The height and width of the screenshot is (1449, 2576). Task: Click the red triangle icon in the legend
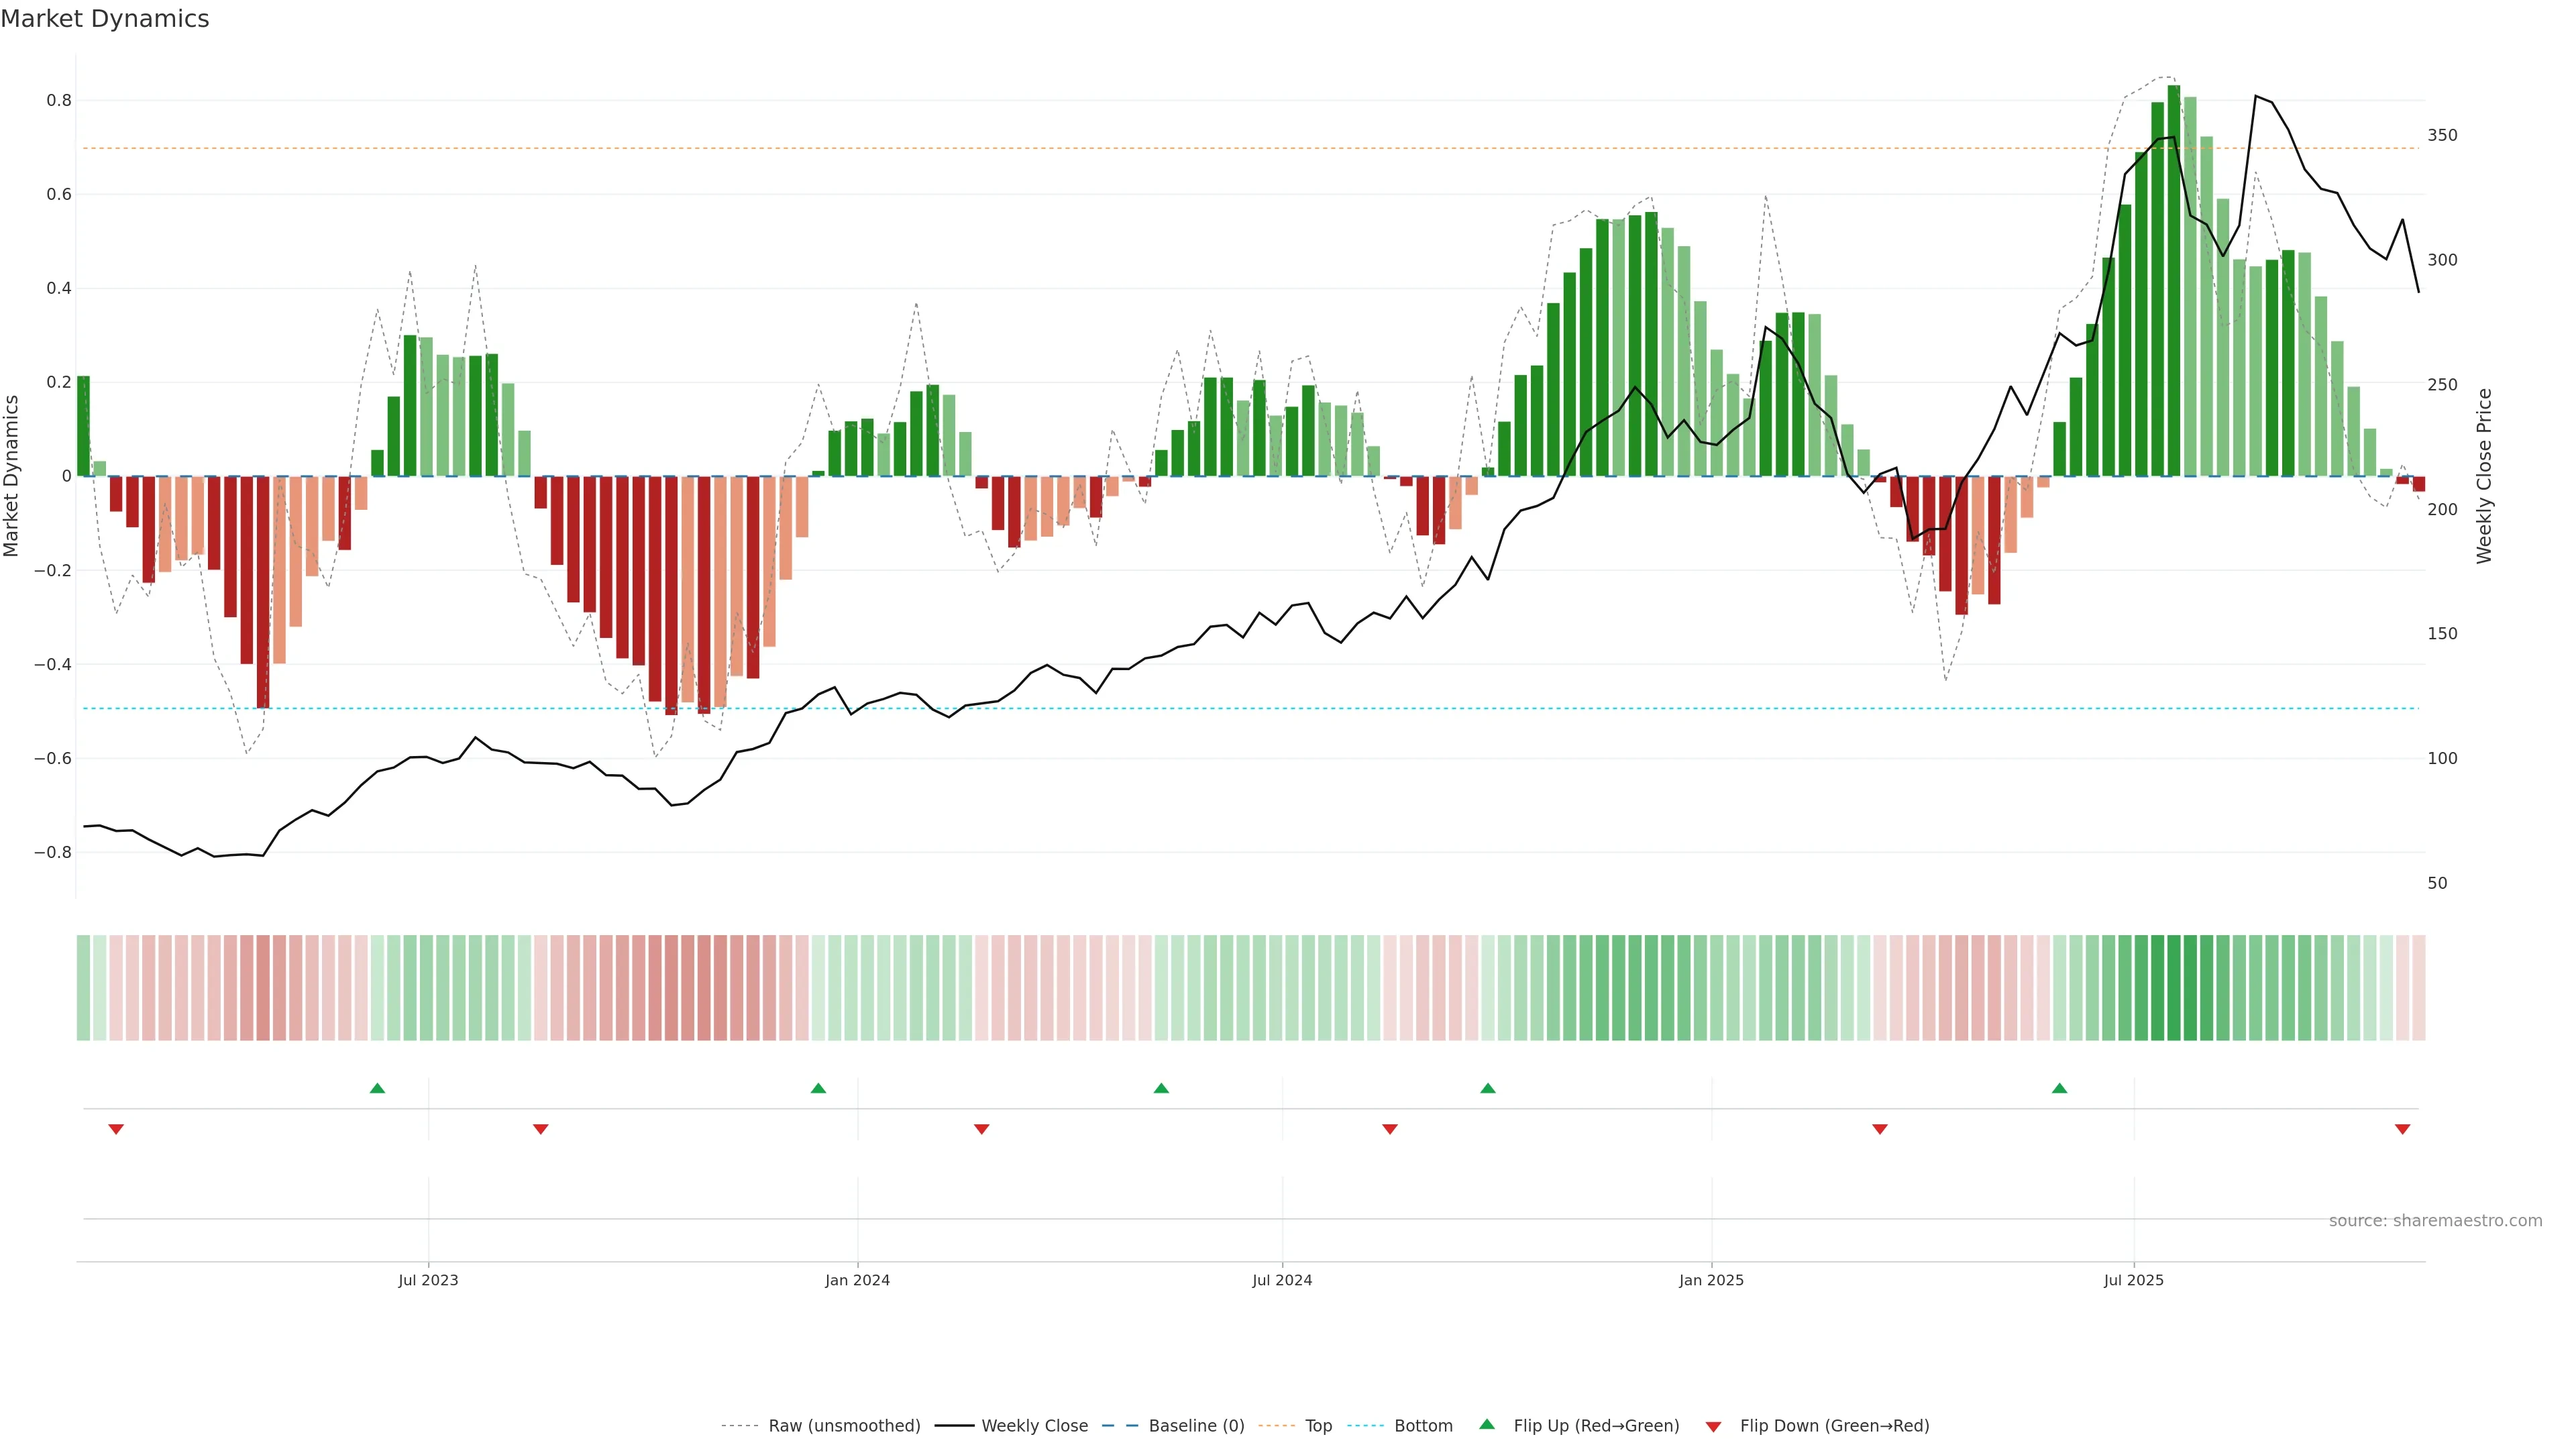click(1713, 1426)
